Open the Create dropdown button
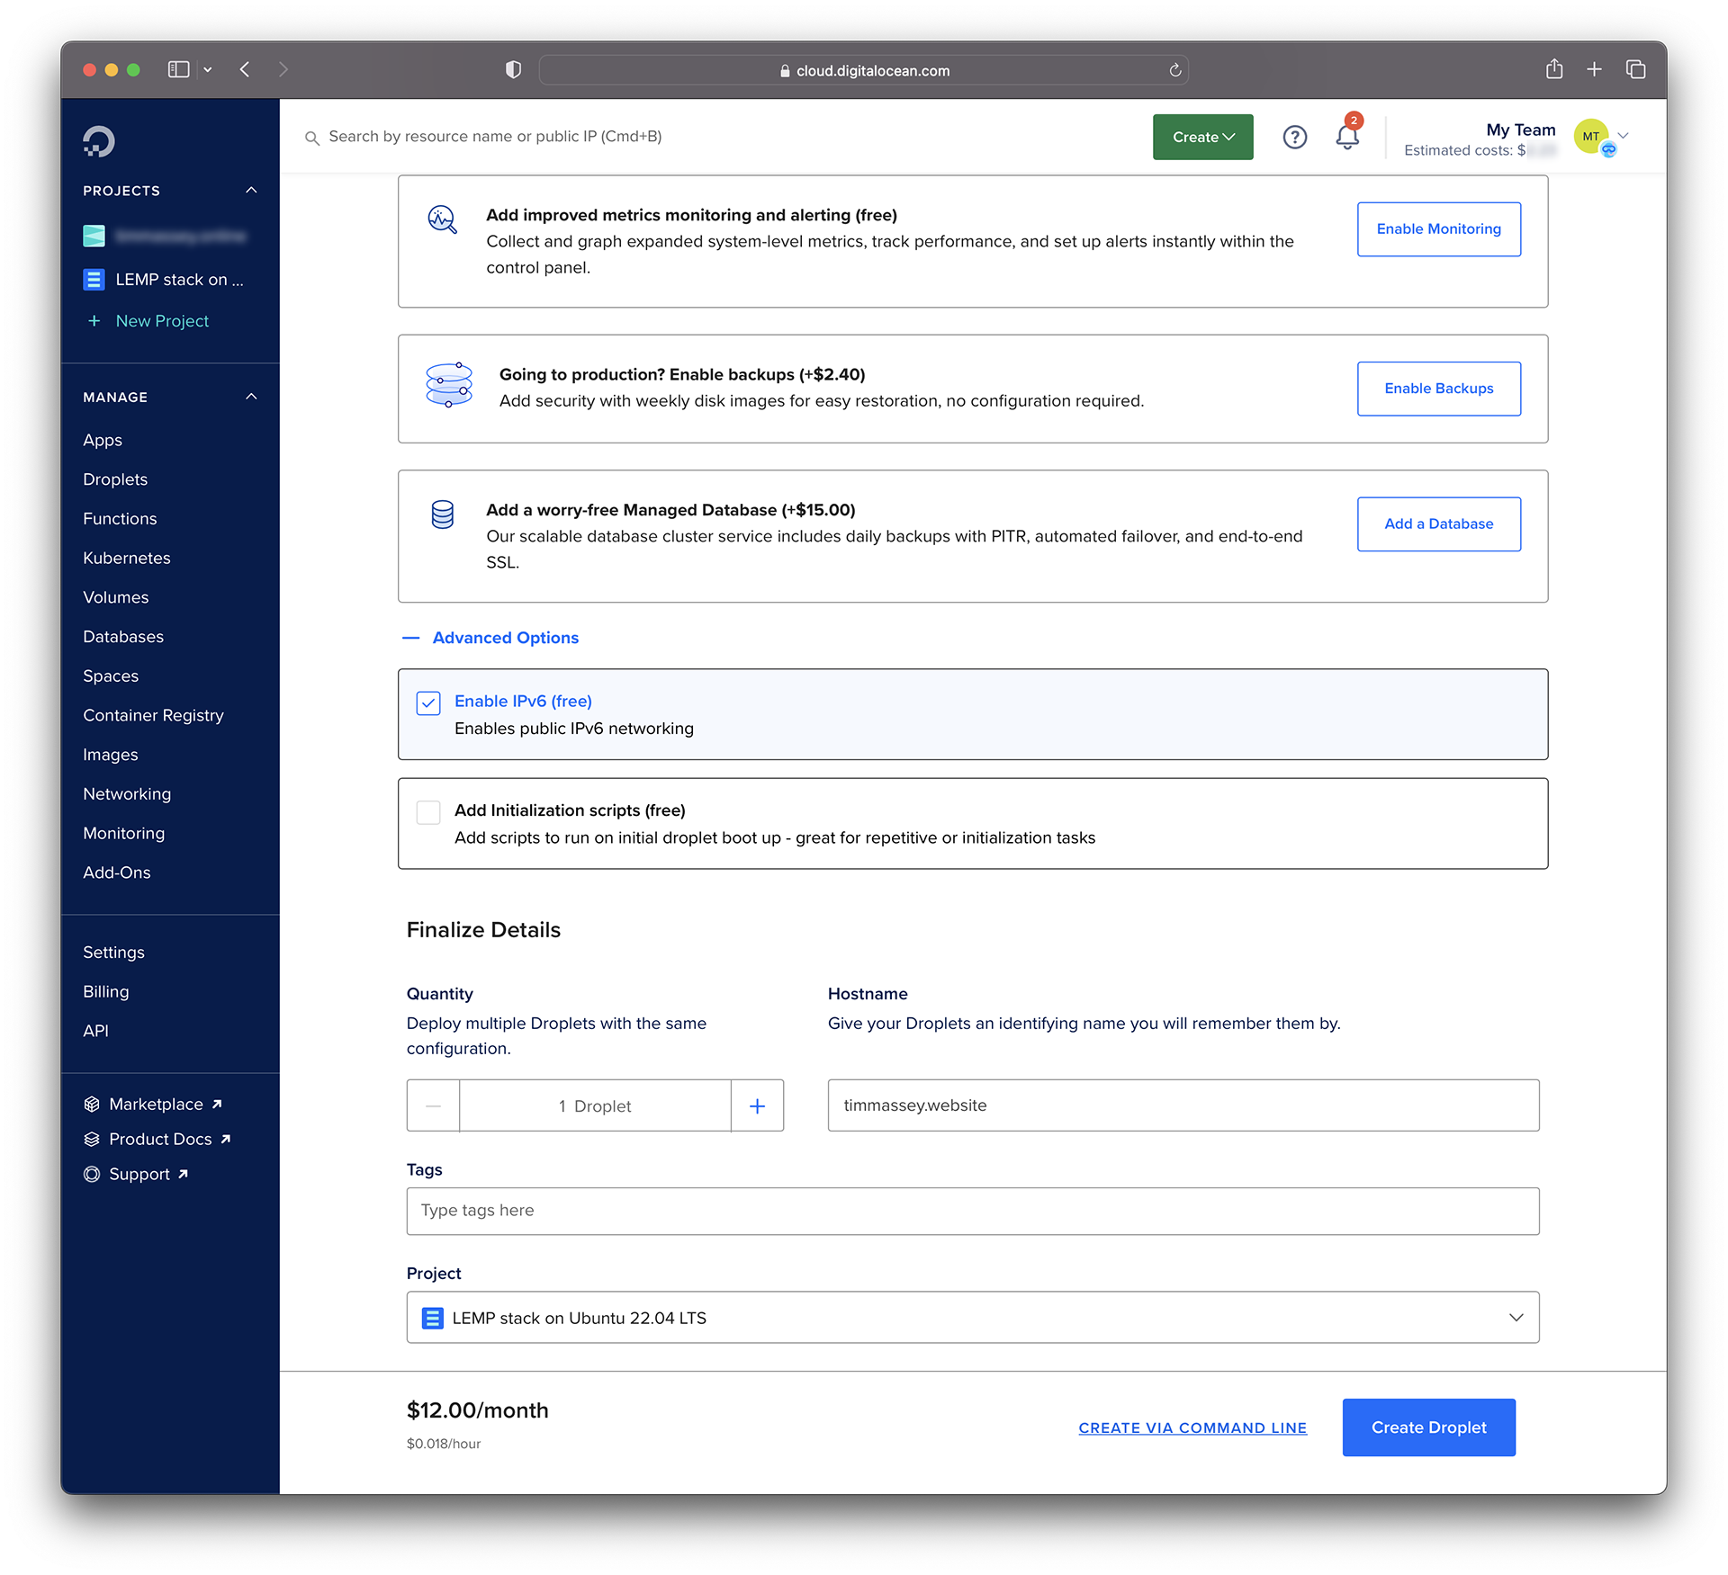Viewport: 1728px width, 1575px height. coord(1202,137)
